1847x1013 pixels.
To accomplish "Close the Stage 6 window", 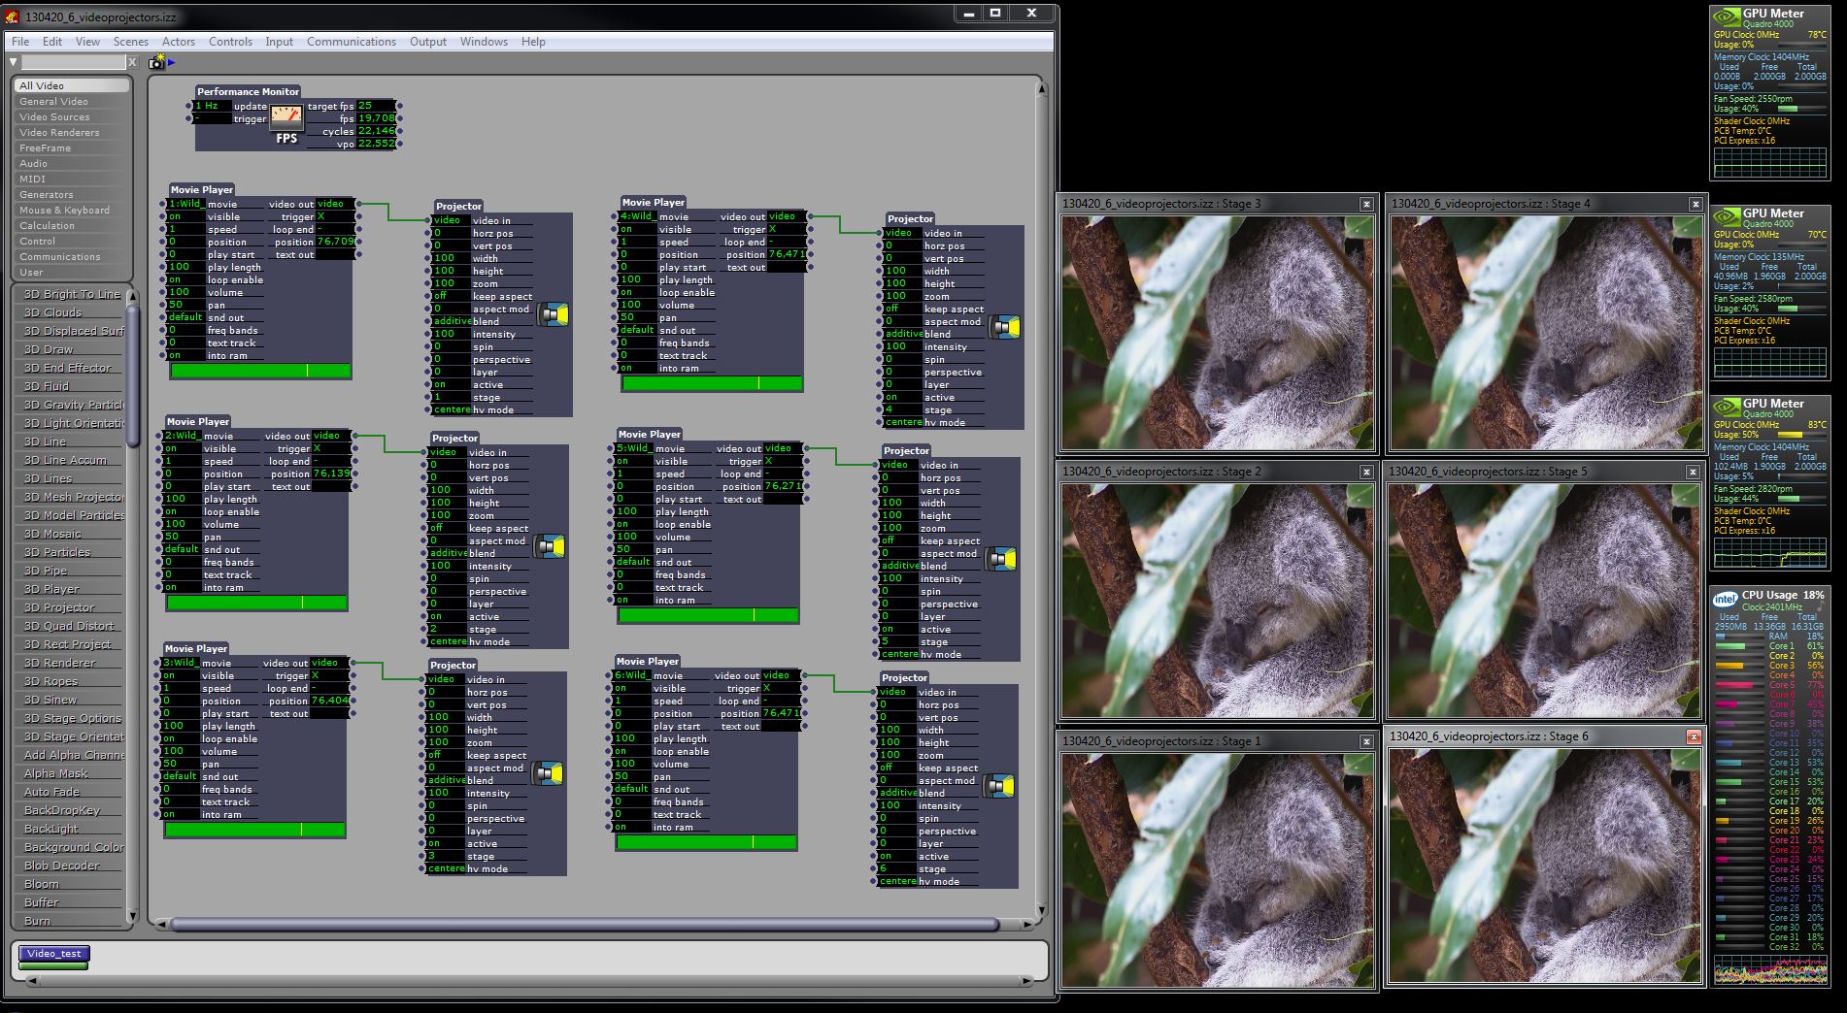I will 1694,736.
